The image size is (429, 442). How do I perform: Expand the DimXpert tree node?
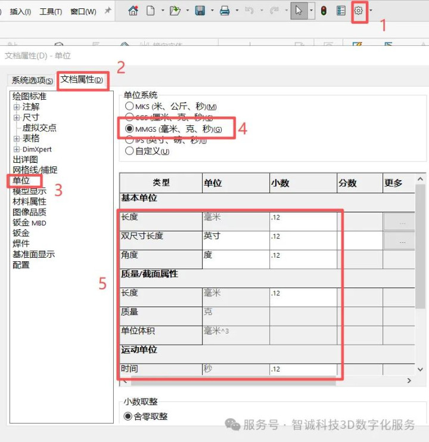[17, 149]
